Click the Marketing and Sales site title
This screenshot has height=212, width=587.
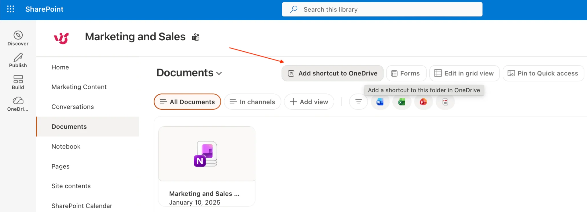pyautogui.click(x=135, y=37)
